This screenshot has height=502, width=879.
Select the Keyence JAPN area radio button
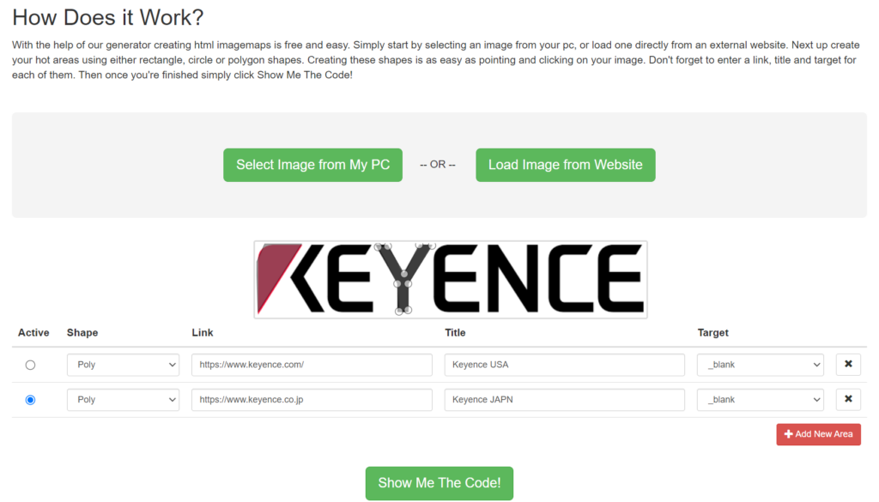(31, 400)
